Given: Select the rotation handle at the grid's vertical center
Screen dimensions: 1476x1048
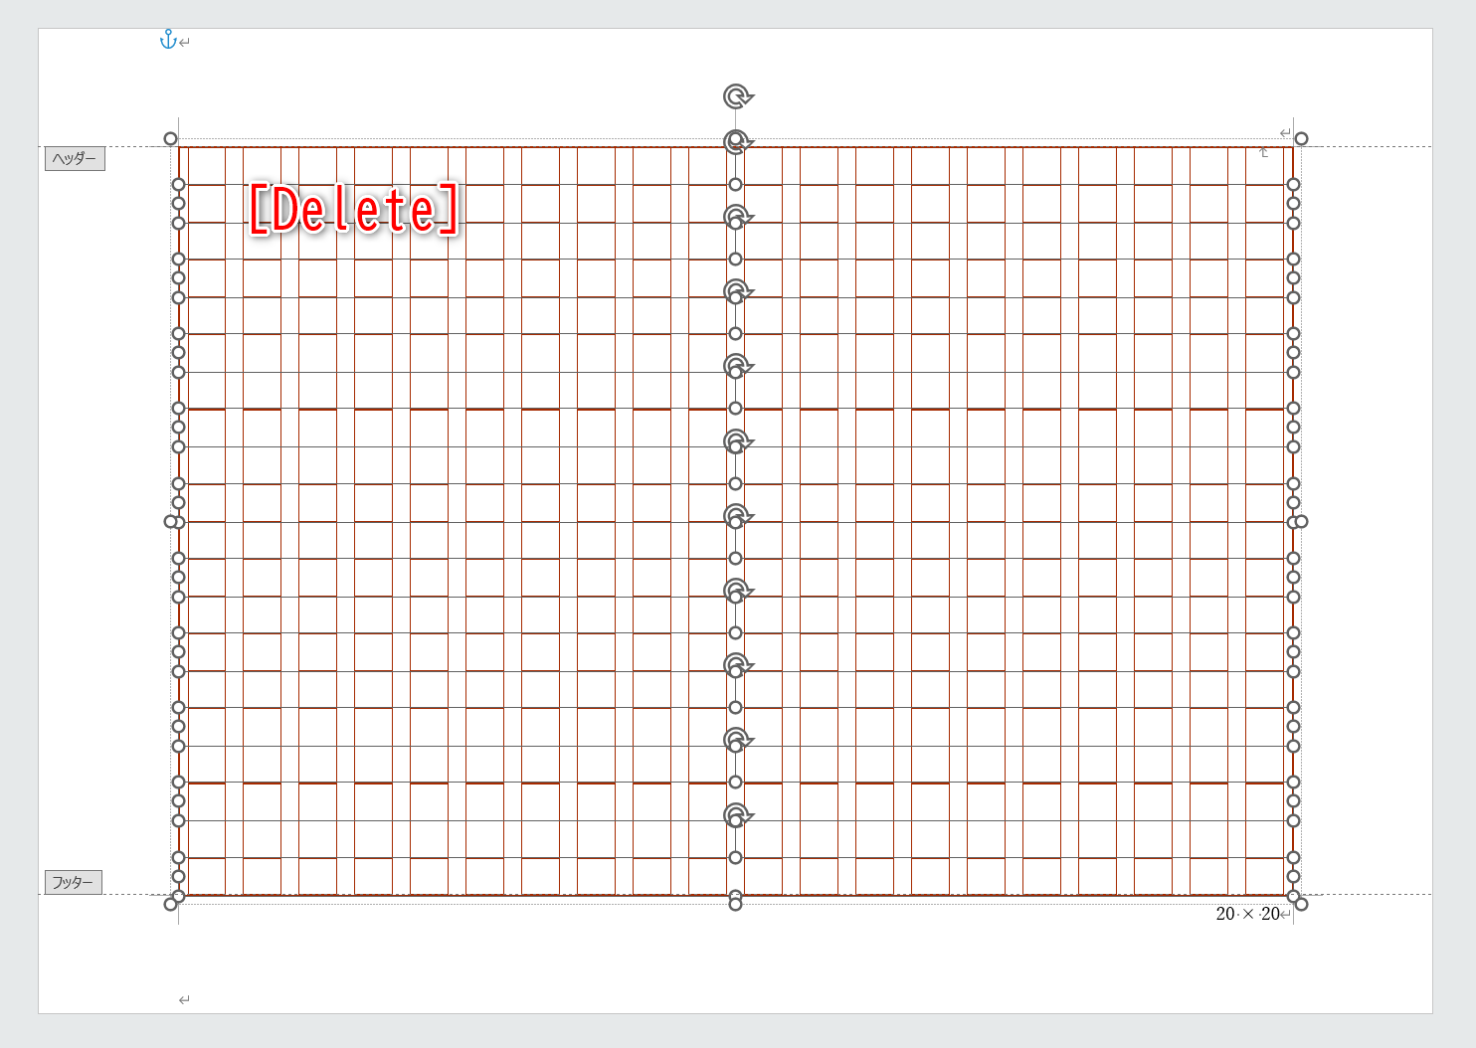Looking at the screenshot, I should (x=735, y=517).
